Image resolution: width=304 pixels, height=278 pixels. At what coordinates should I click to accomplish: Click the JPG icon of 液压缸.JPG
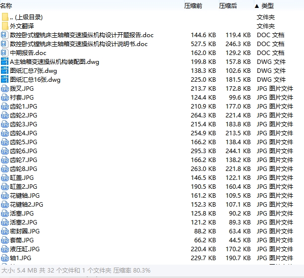[x=5, y=249]
